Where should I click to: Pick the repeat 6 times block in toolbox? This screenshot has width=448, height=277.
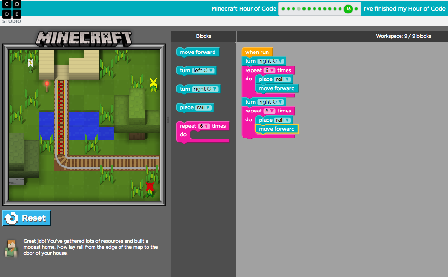(203, 132)
